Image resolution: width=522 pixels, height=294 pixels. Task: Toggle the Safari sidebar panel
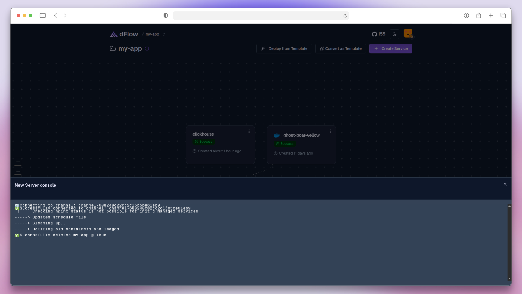(43, 16)
